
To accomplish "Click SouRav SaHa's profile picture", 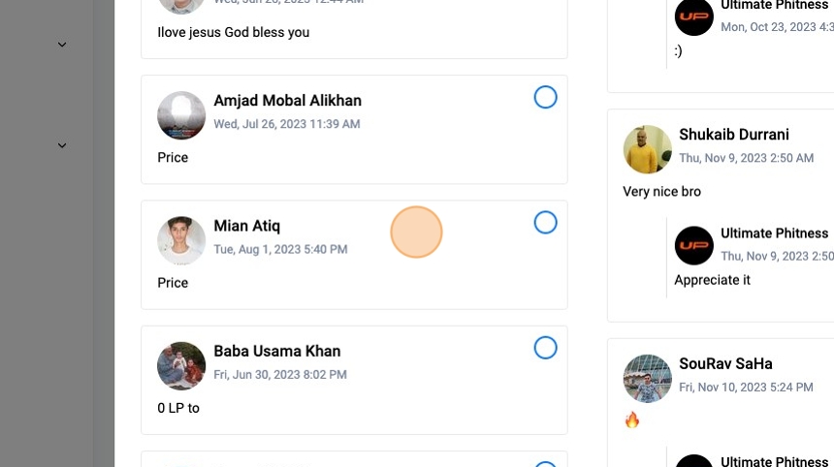I will (647, 379).
